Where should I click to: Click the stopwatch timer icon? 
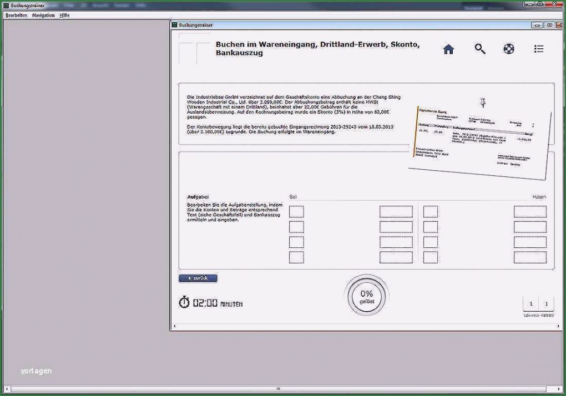point(184,302)
